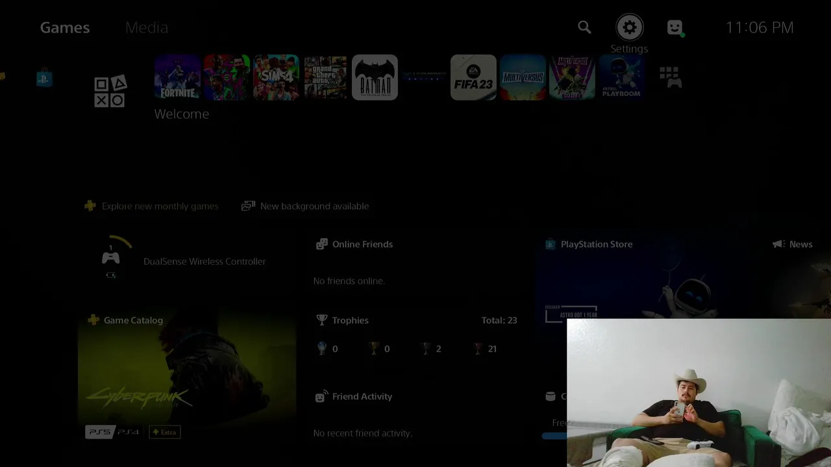831x467 pixels.
Task: Open the user profile face icon
Action: [675, 27]
